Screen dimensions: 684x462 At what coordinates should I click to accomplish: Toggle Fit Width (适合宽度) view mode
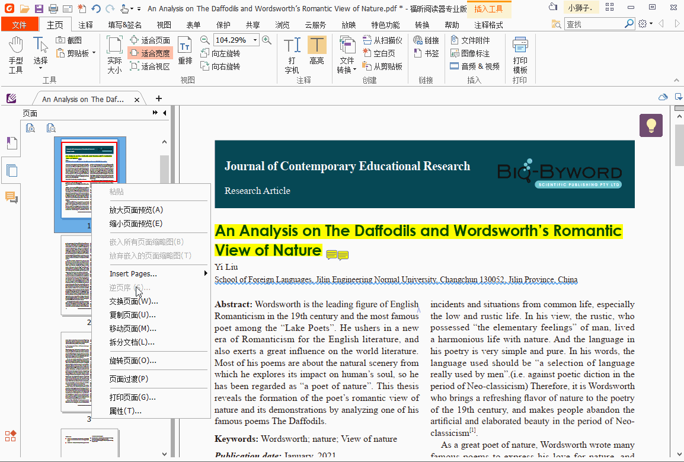[150, 53]
